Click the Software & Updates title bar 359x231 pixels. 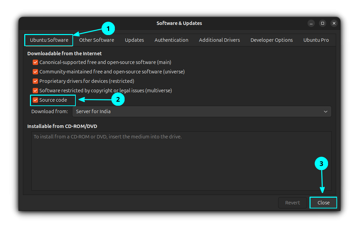point(179,23)
